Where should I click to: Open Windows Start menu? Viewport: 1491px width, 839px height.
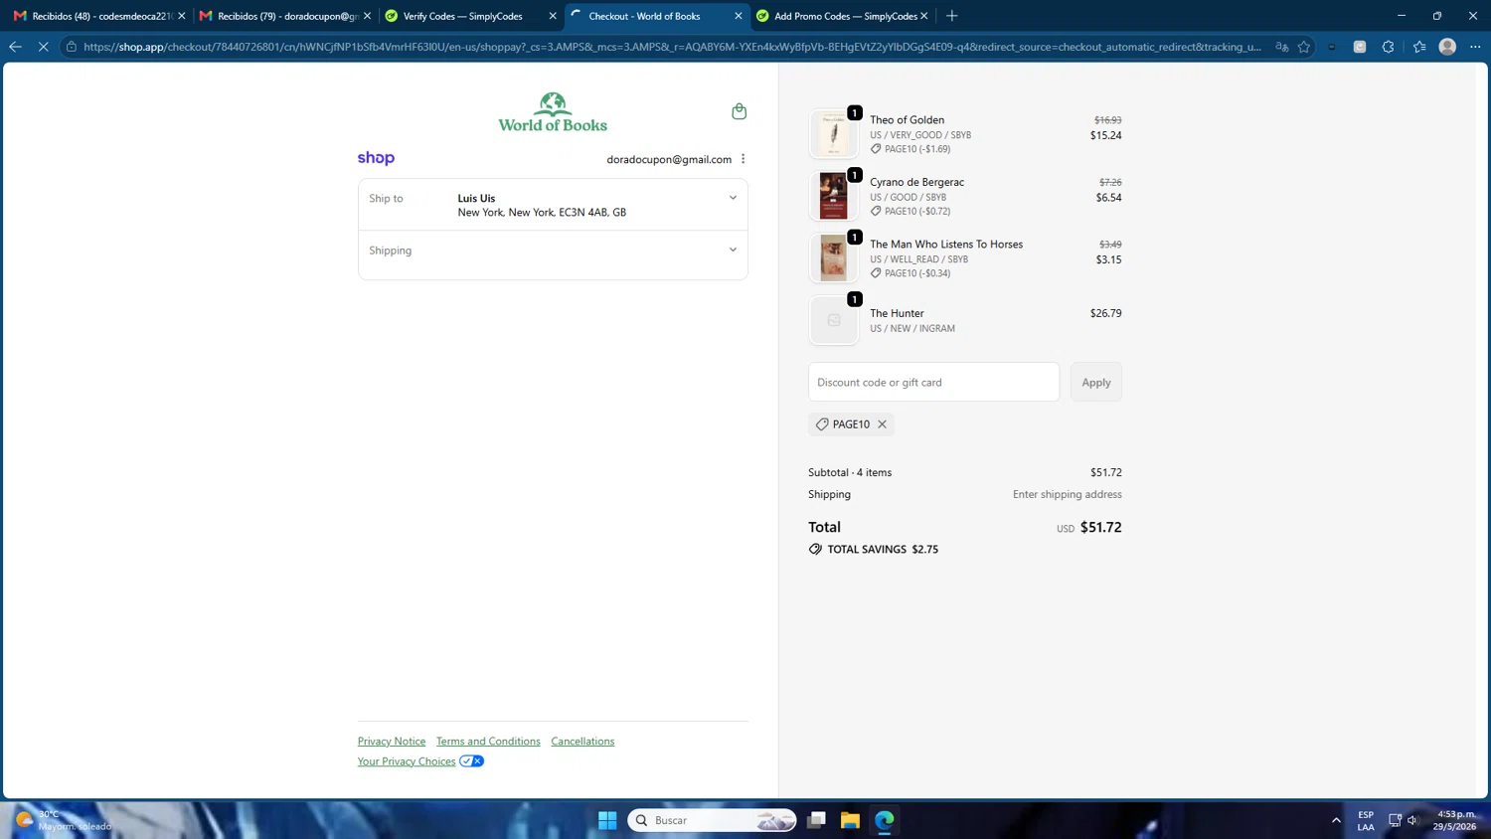(x=607, y=820)
